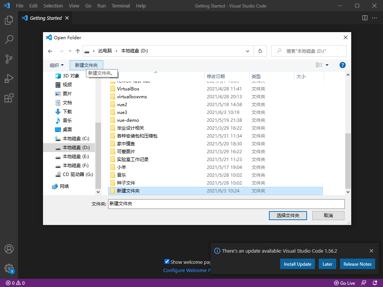Open notifications bell in status bar
Screen dimensions: 383x287
[x=375, y=283]
